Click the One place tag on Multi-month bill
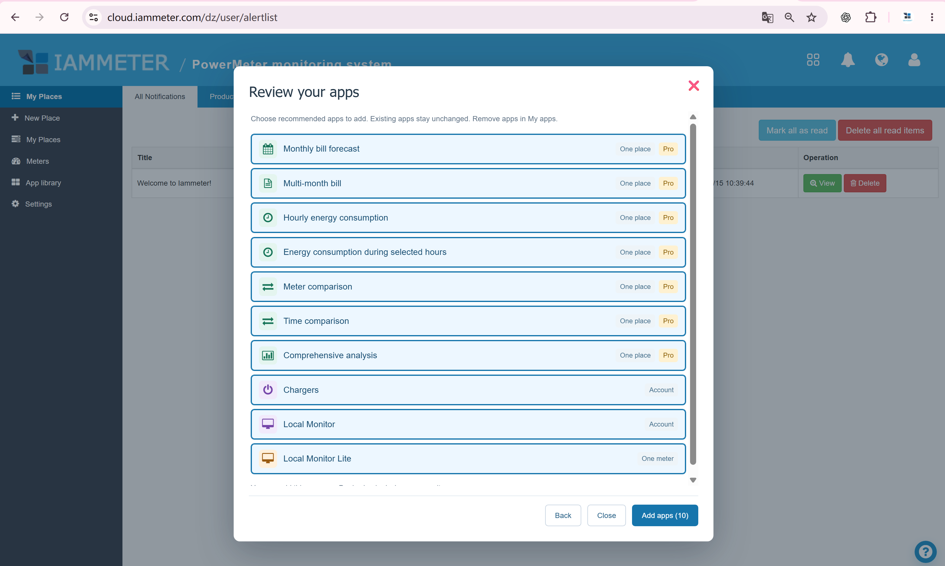This screenshot has height=566, width=945. point(635,183)
